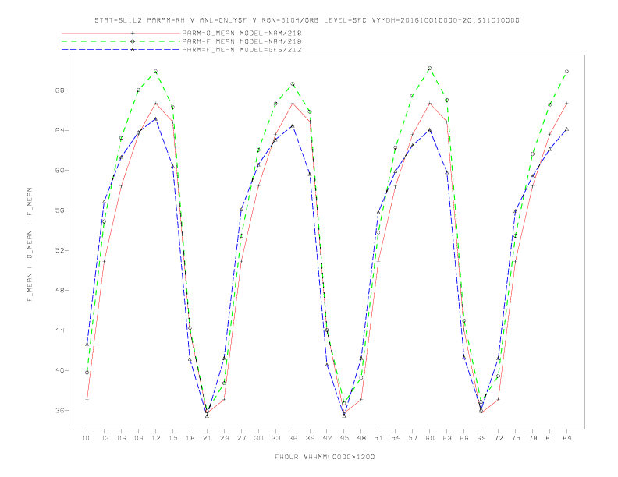Click x-axis hour label 60

(430, 438)
